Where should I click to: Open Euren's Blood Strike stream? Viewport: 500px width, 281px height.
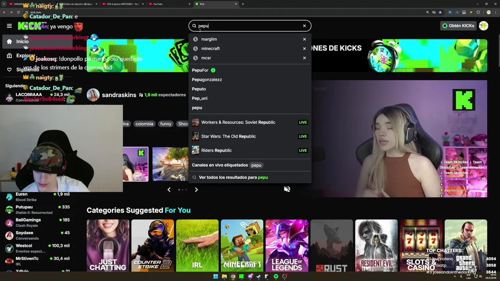[37, 197]
